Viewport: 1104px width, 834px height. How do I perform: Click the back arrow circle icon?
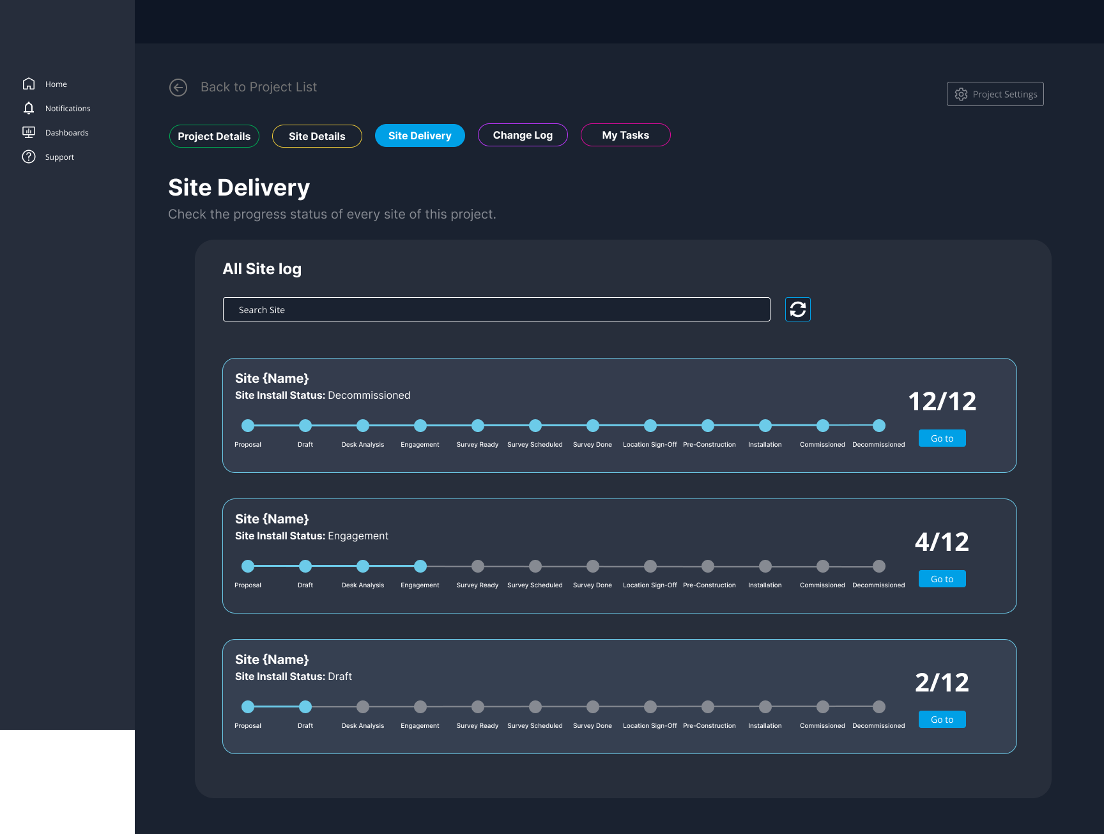click(178, 88)
